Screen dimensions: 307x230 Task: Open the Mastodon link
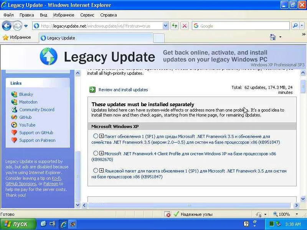coord(28,102)
